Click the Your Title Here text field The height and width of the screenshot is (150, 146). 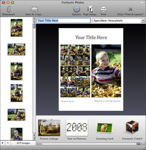point(64,21)
